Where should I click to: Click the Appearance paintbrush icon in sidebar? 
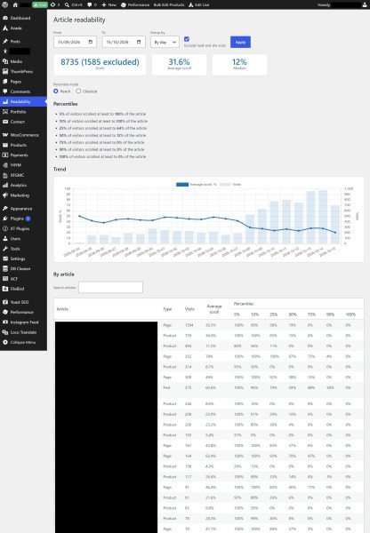pyautogui.click(x=5, y=209)
